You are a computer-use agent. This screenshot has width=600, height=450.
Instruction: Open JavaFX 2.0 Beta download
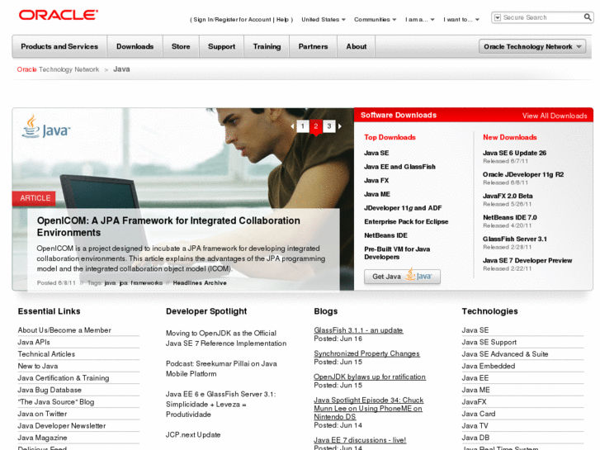click(x=508, y=196)
